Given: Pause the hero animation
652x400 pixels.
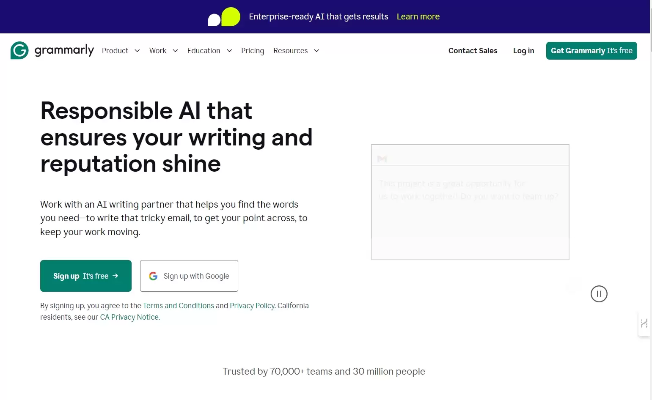Looking at the screenshot, I should point(599,294).
